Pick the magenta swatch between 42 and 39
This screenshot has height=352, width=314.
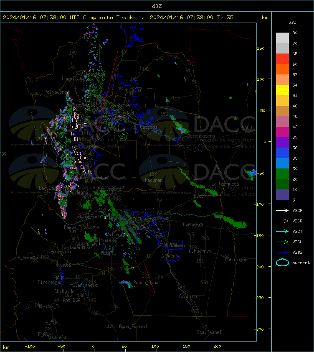click(x=282, y=132)
